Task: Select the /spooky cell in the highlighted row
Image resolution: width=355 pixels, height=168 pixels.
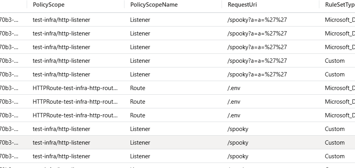Action: 238,143
